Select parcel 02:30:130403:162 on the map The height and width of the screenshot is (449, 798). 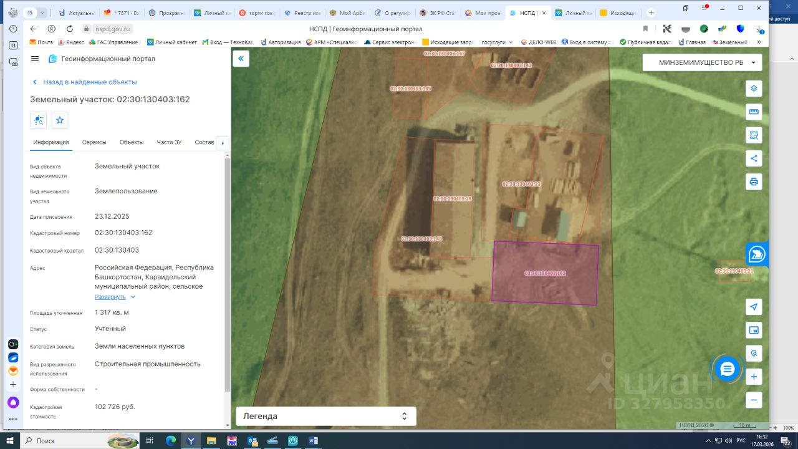[x=545, y=273]
